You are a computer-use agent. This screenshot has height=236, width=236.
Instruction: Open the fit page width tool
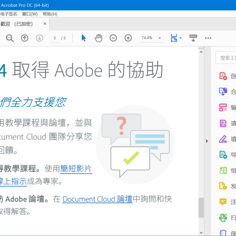174,38
